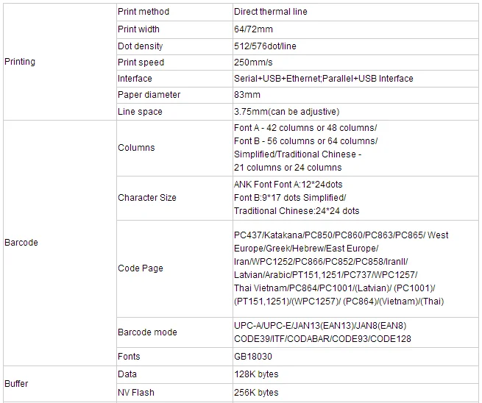Image resolution: width=482 pixels, height=403 pixels.
Task: Select the Character Size label
Action: (x=146, y=198)
